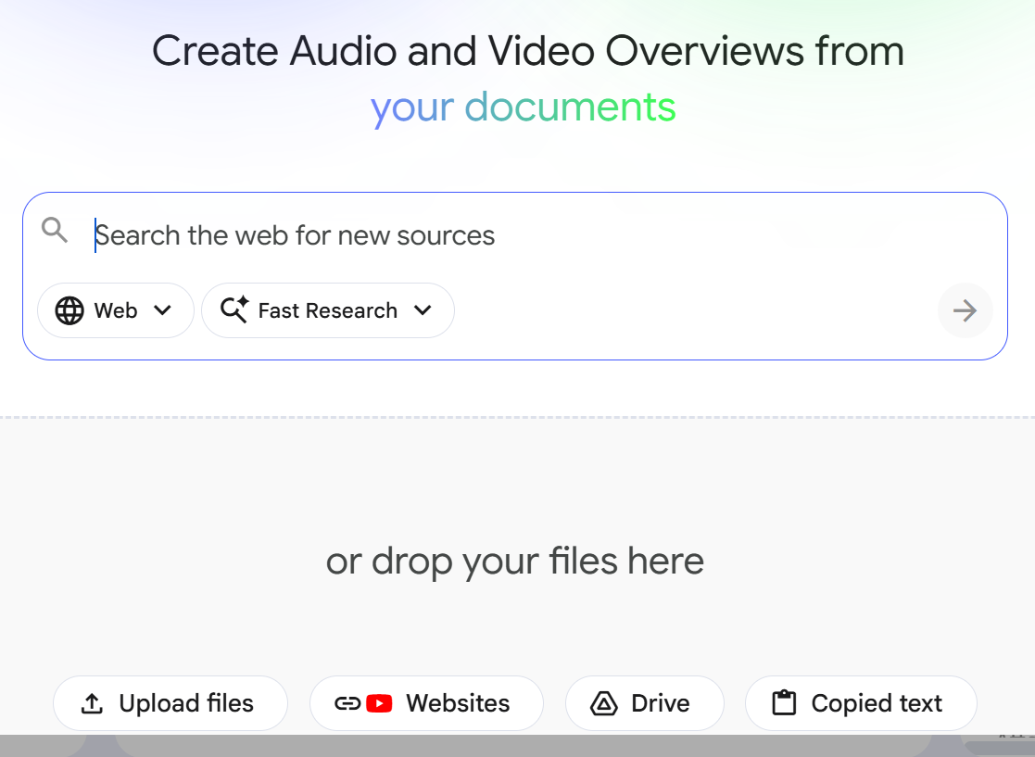
Task: Click the drop your files here area
Action: 515,561
